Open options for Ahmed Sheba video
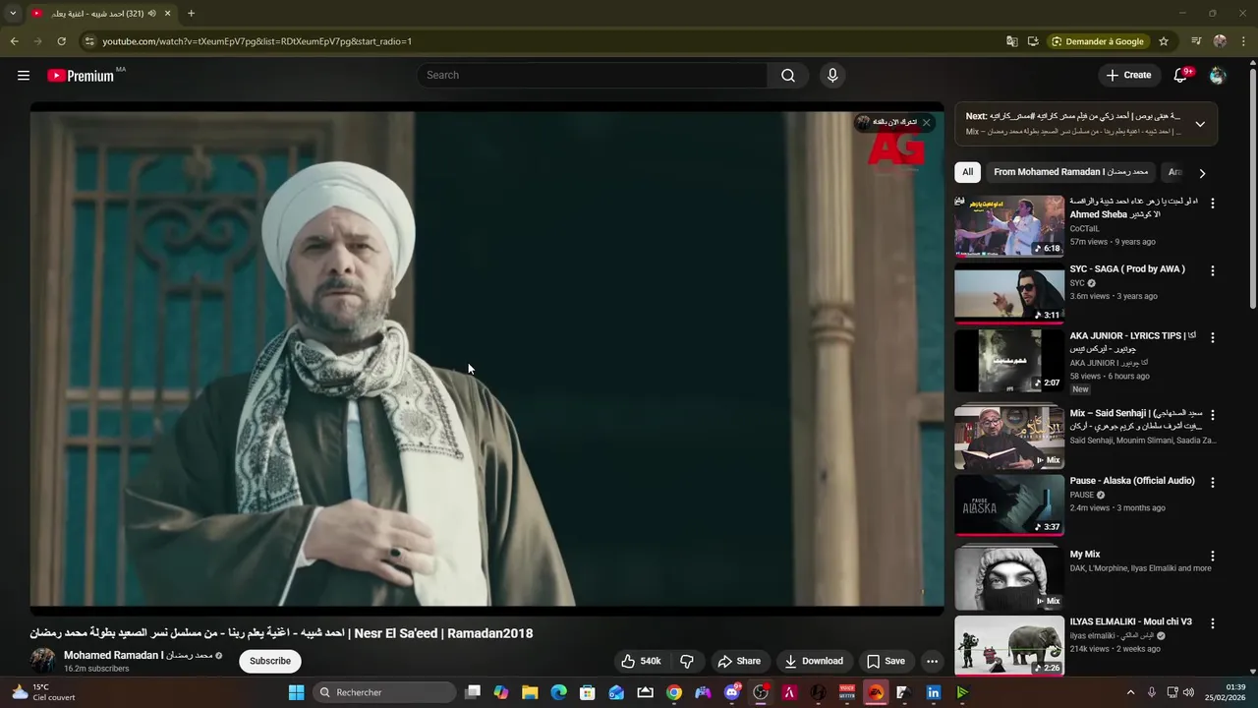Screen dimensions: 1258x708 point(1212,203)
